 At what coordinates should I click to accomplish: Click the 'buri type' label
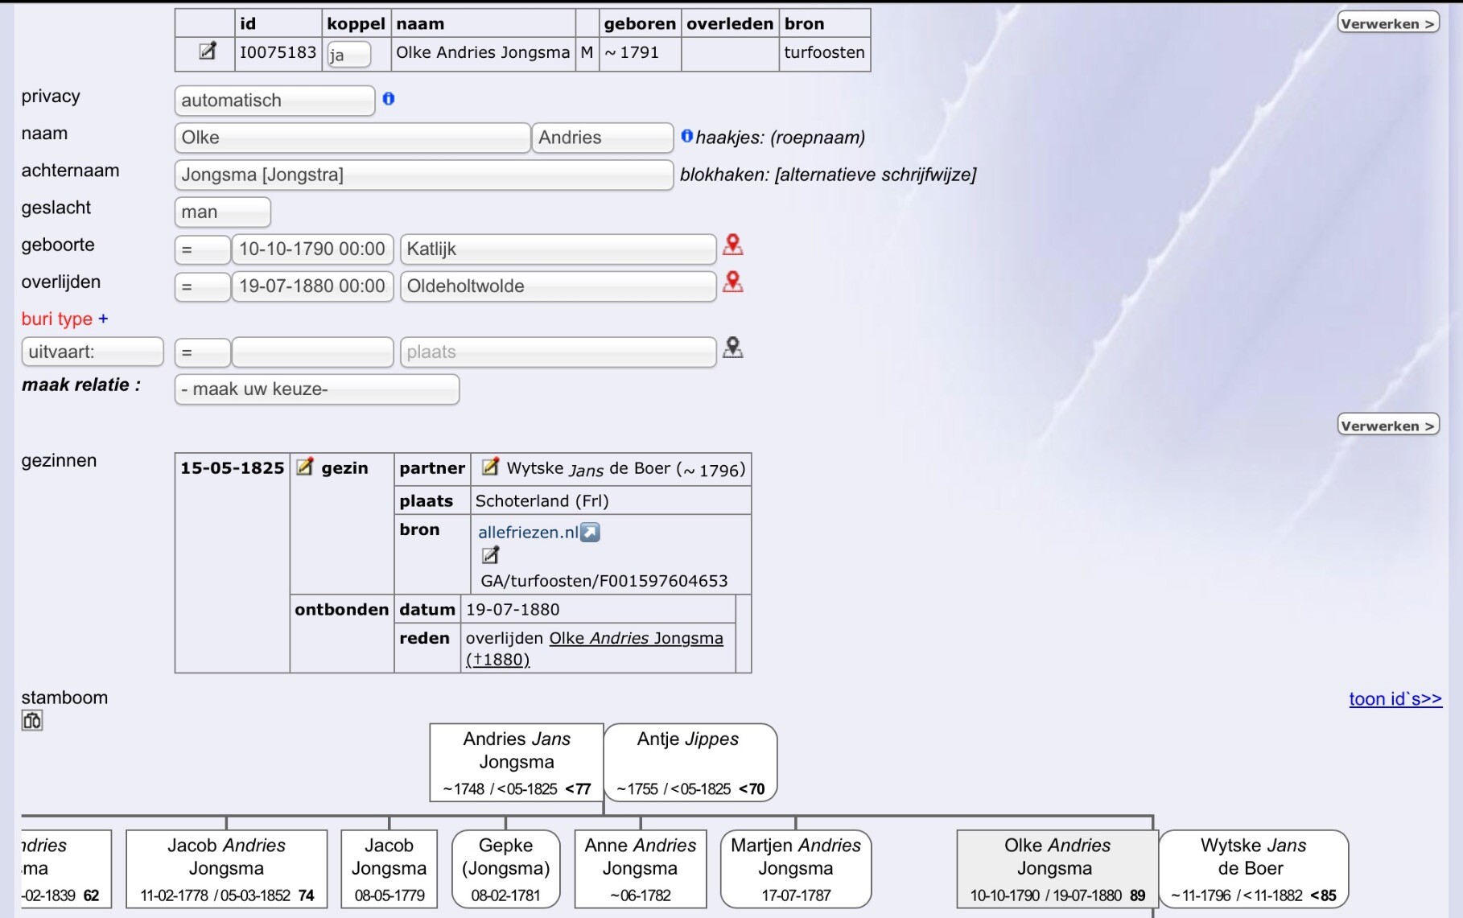pyautogui.click(x=56, y=319)
